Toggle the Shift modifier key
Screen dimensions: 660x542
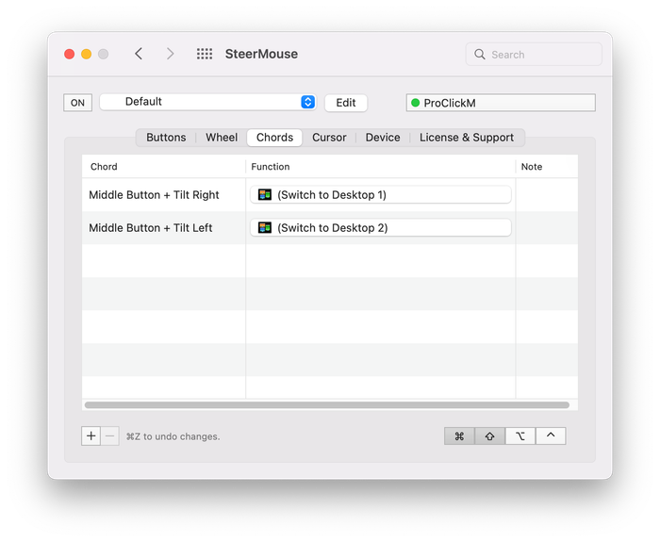click(489, 435)
